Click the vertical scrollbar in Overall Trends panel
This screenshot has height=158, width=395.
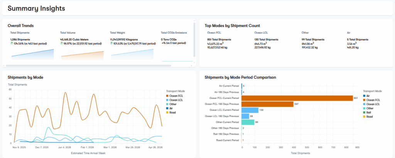coord(194,40)
